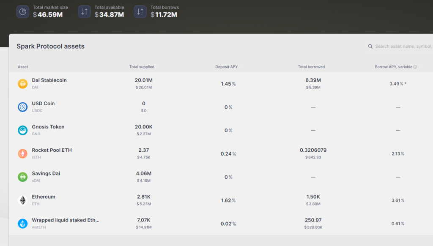Click the Dai Stablecoin token icon

(x=23, y=84)
